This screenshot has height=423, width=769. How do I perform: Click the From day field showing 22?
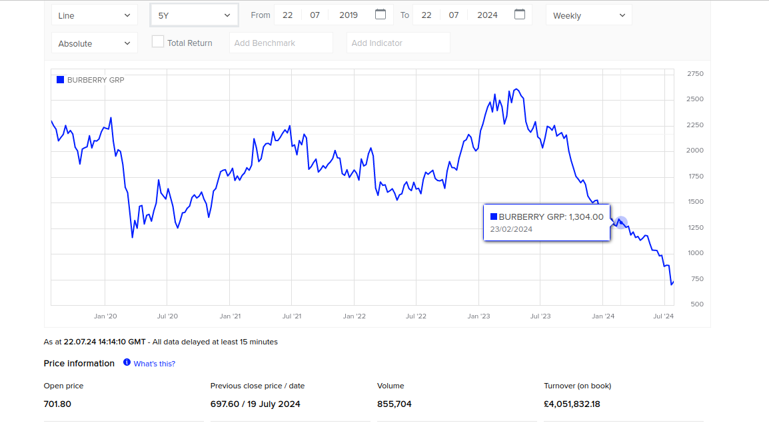point(288,15)
